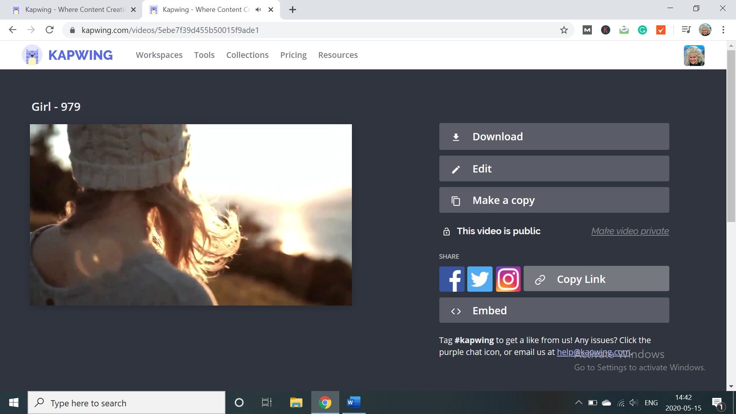
Task: Open the help@kapwing.com email link
Action: [593, 352]
